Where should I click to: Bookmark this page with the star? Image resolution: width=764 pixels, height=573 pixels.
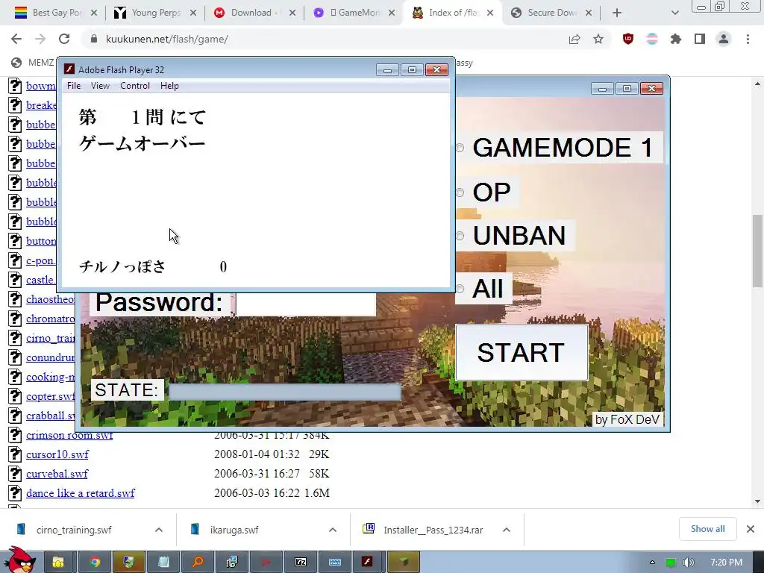click(x=598, y=39)
